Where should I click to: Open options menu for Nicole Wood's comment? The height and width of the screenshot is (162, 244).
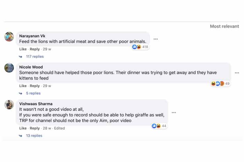pos(237,73)
